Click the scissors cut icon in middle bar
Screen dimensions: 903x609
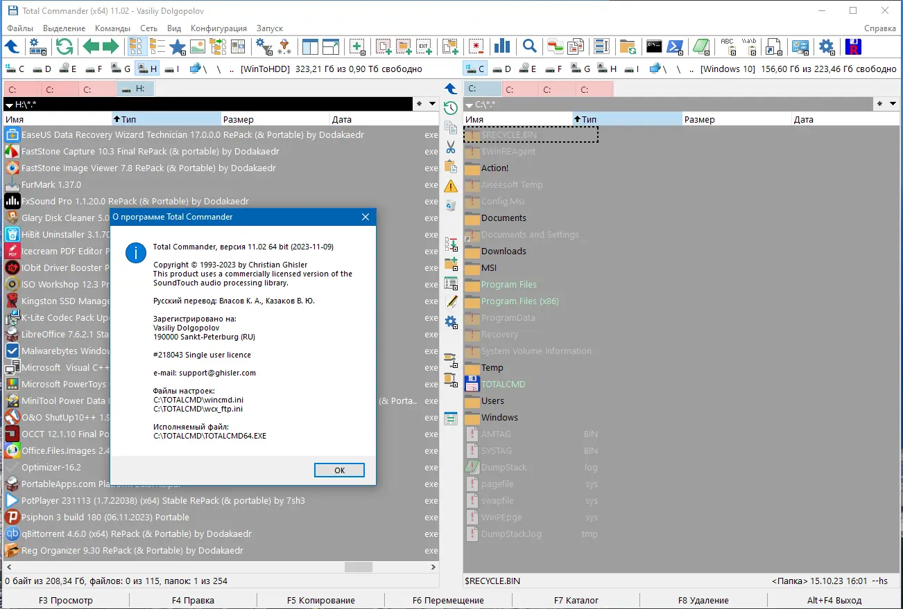[451, 147]
